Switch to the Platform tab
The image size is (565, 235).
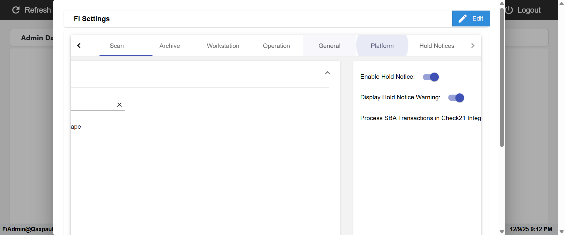click(382, 46)
